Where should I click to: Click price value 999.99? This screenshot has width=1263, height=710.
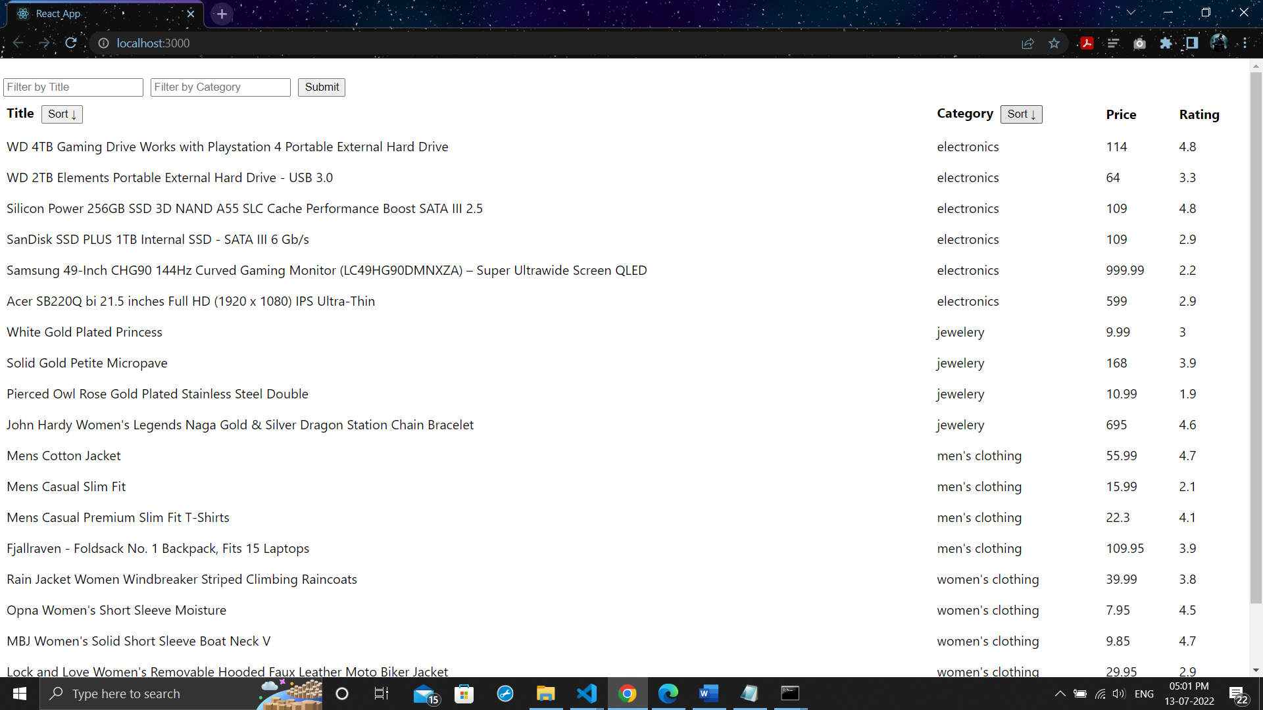point(1125,270)
